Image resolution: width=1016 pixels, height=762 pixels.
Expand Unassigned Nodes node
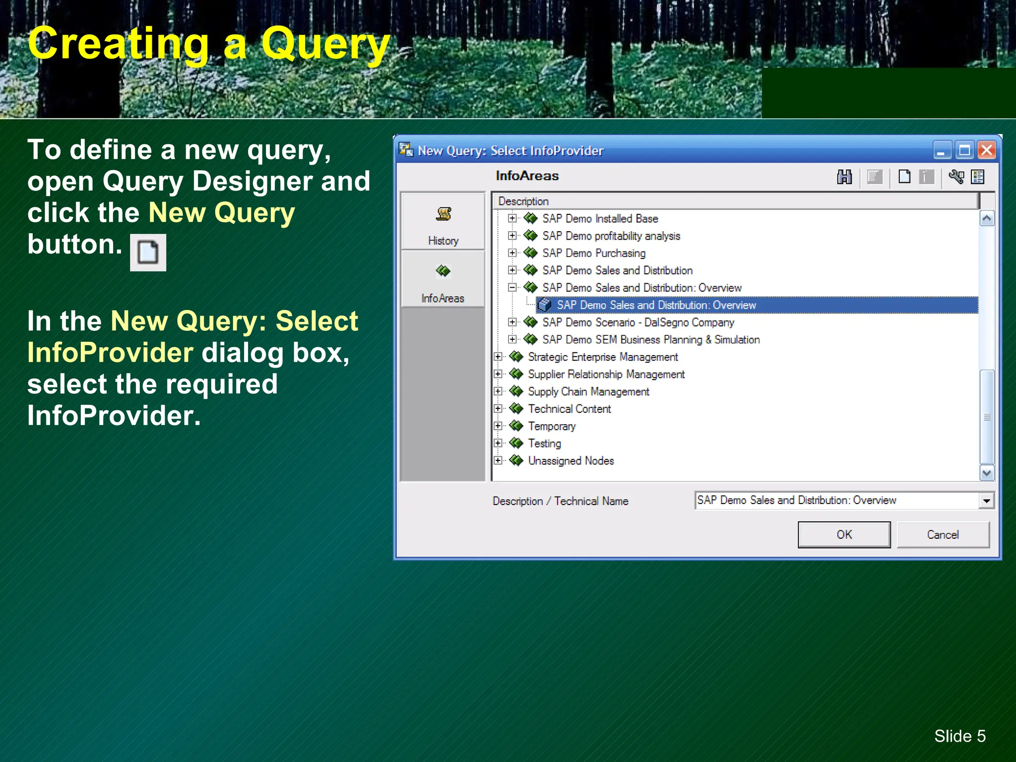[x=498, y=460]
